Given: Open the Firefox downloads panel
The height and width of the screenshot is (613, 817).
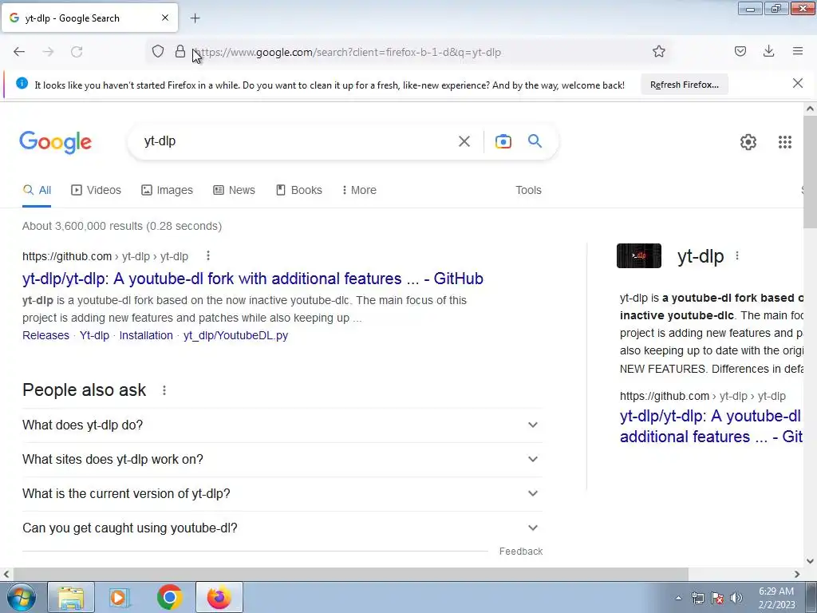Looking at the screenshot, I should pos(768,52).
